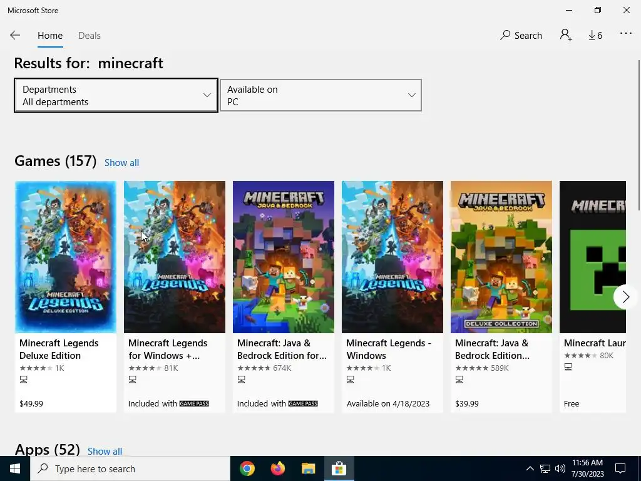Click PC device icon under Minecraft Legends Deluxe Edition
641x481 pixels.
tap(24, 380)
